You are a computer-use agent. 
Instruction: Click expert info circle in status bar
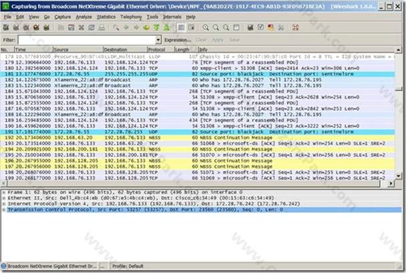pos(3,266)
